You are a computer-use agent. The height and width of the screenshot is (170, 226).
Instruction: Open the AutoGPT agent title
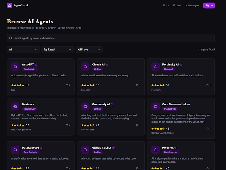coord(28,64)
